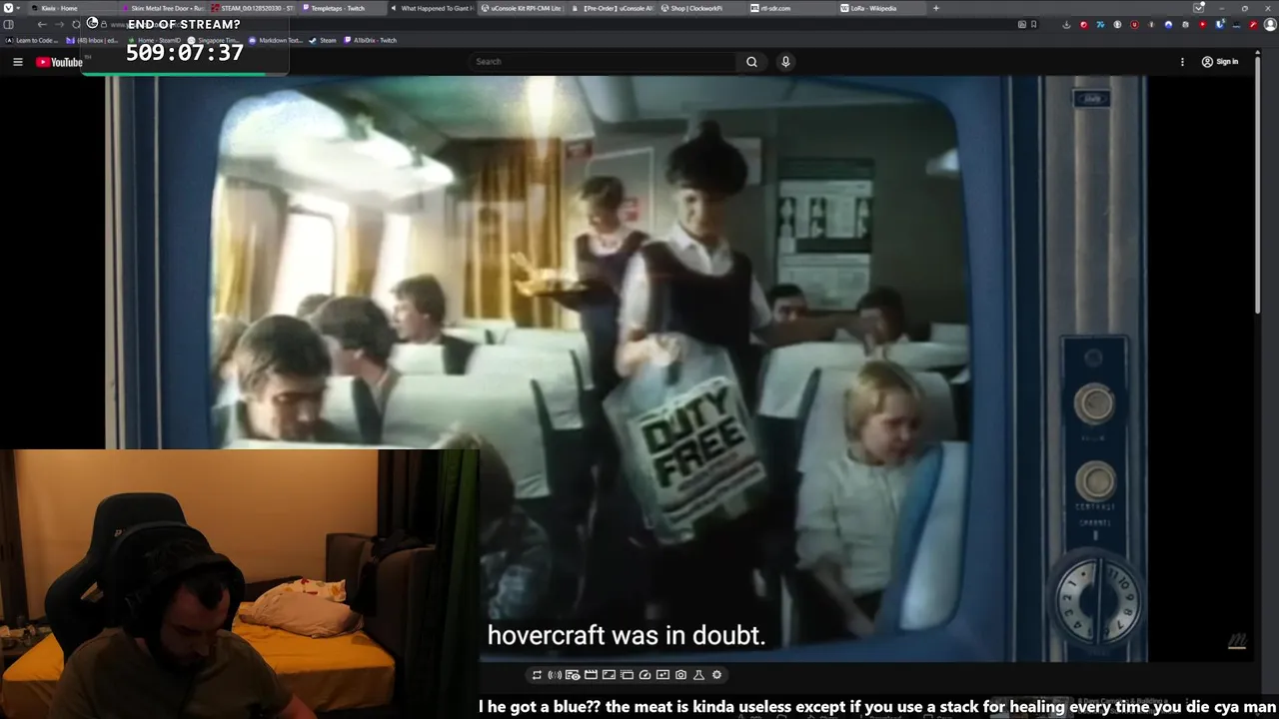The height and width of the screenshot is (719, 1279).
Task: Switch to the What Happened To Giant tab
Action: (430, 8)
